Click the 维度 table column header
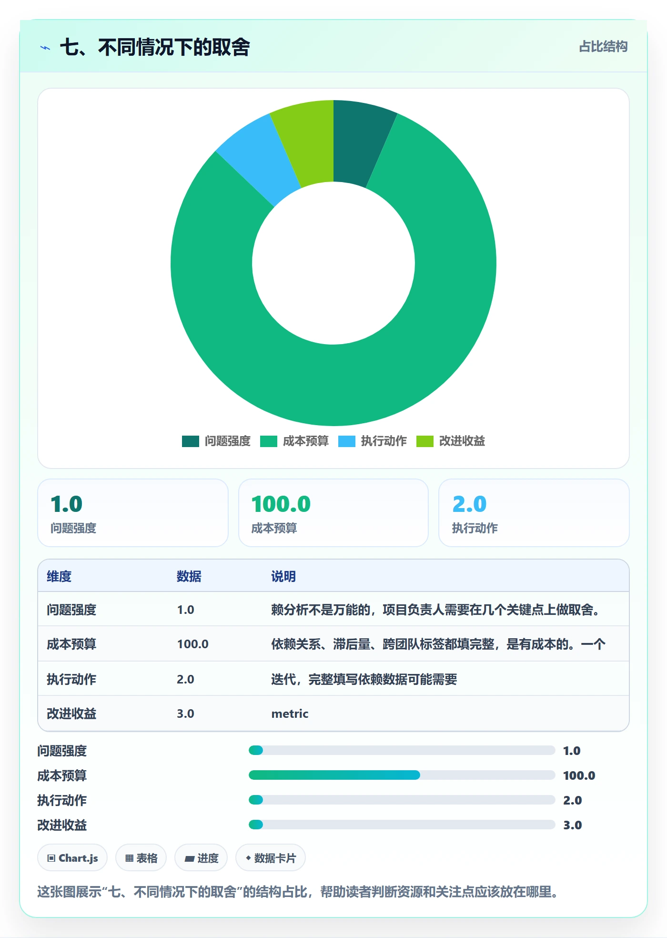 tap(59, 576)
